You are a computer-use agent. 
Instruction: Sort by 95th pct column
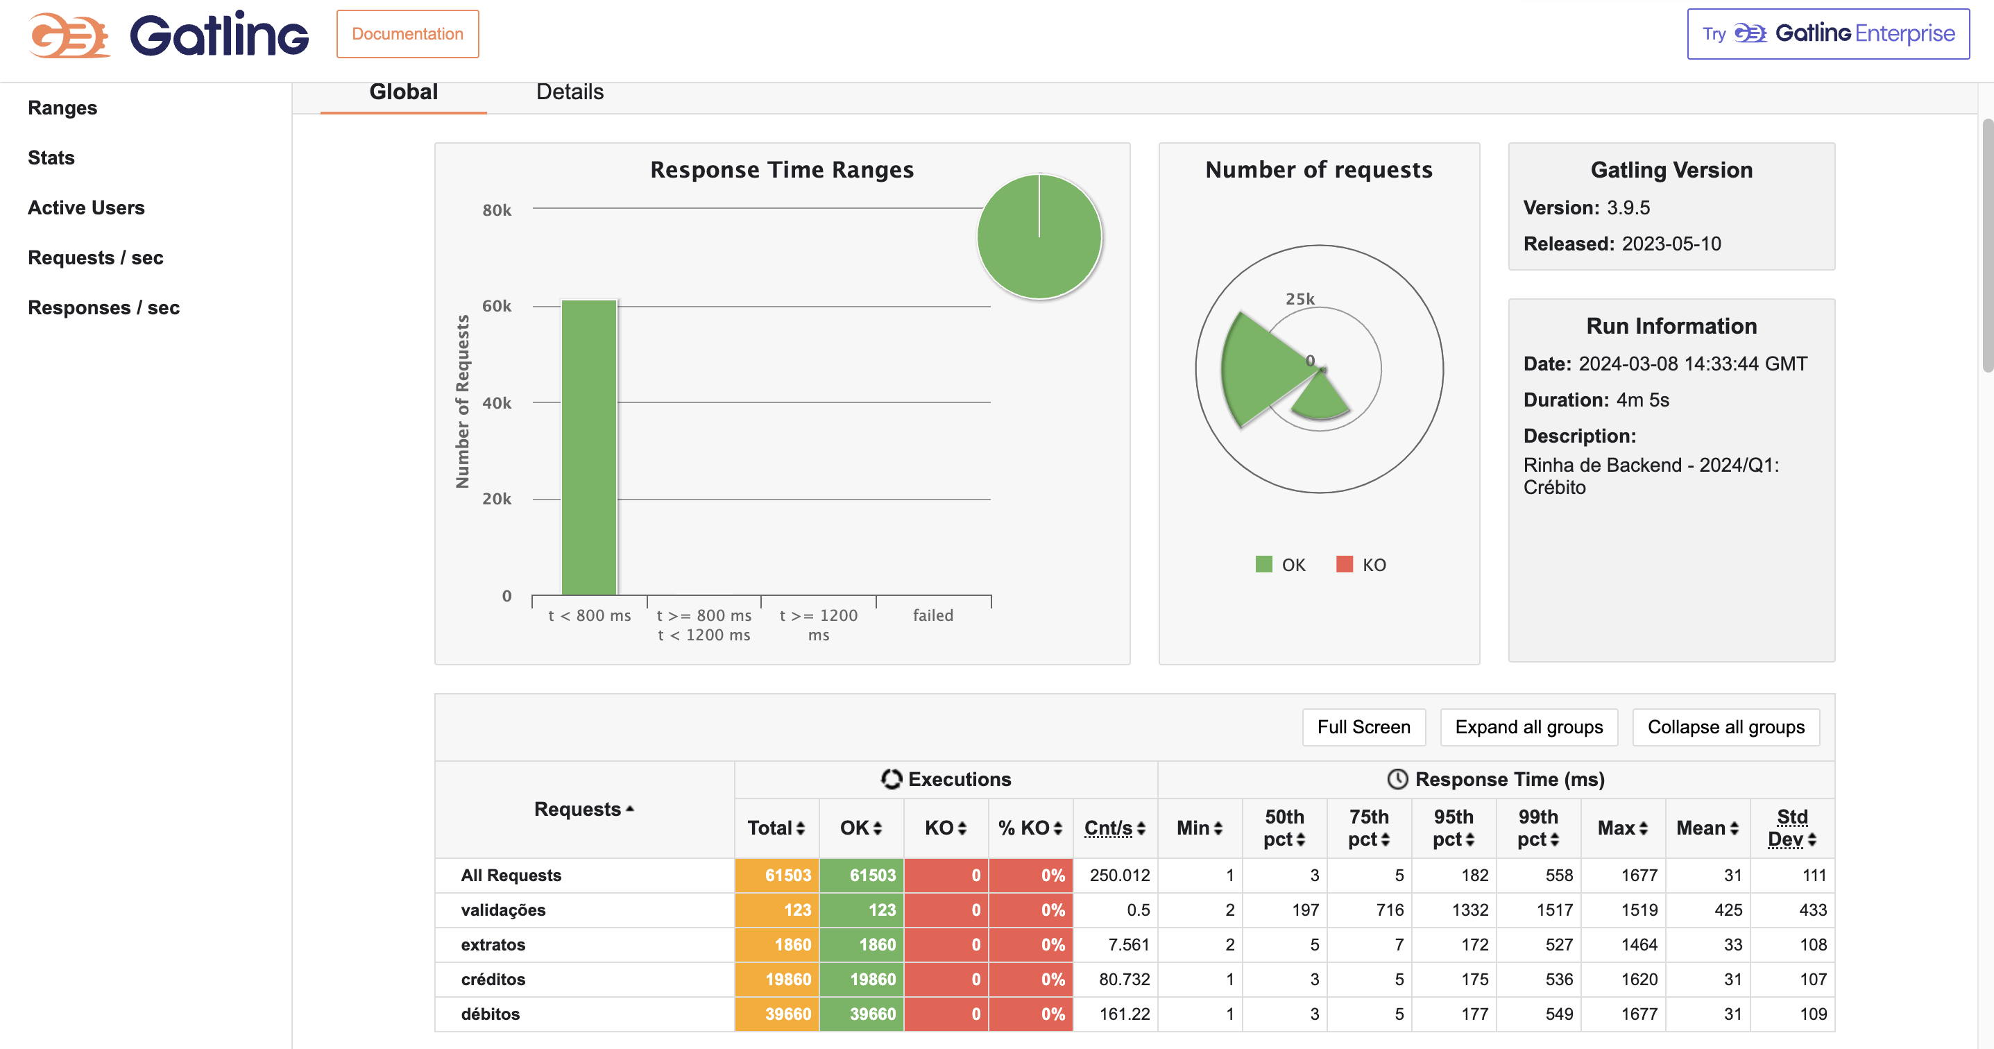coord(1453,828)
